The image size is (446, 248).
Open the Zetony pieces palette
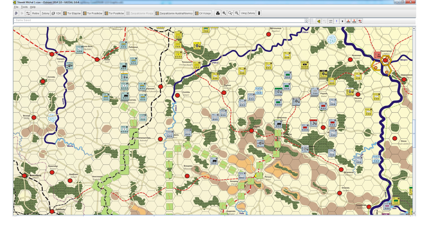coord(45,13)
